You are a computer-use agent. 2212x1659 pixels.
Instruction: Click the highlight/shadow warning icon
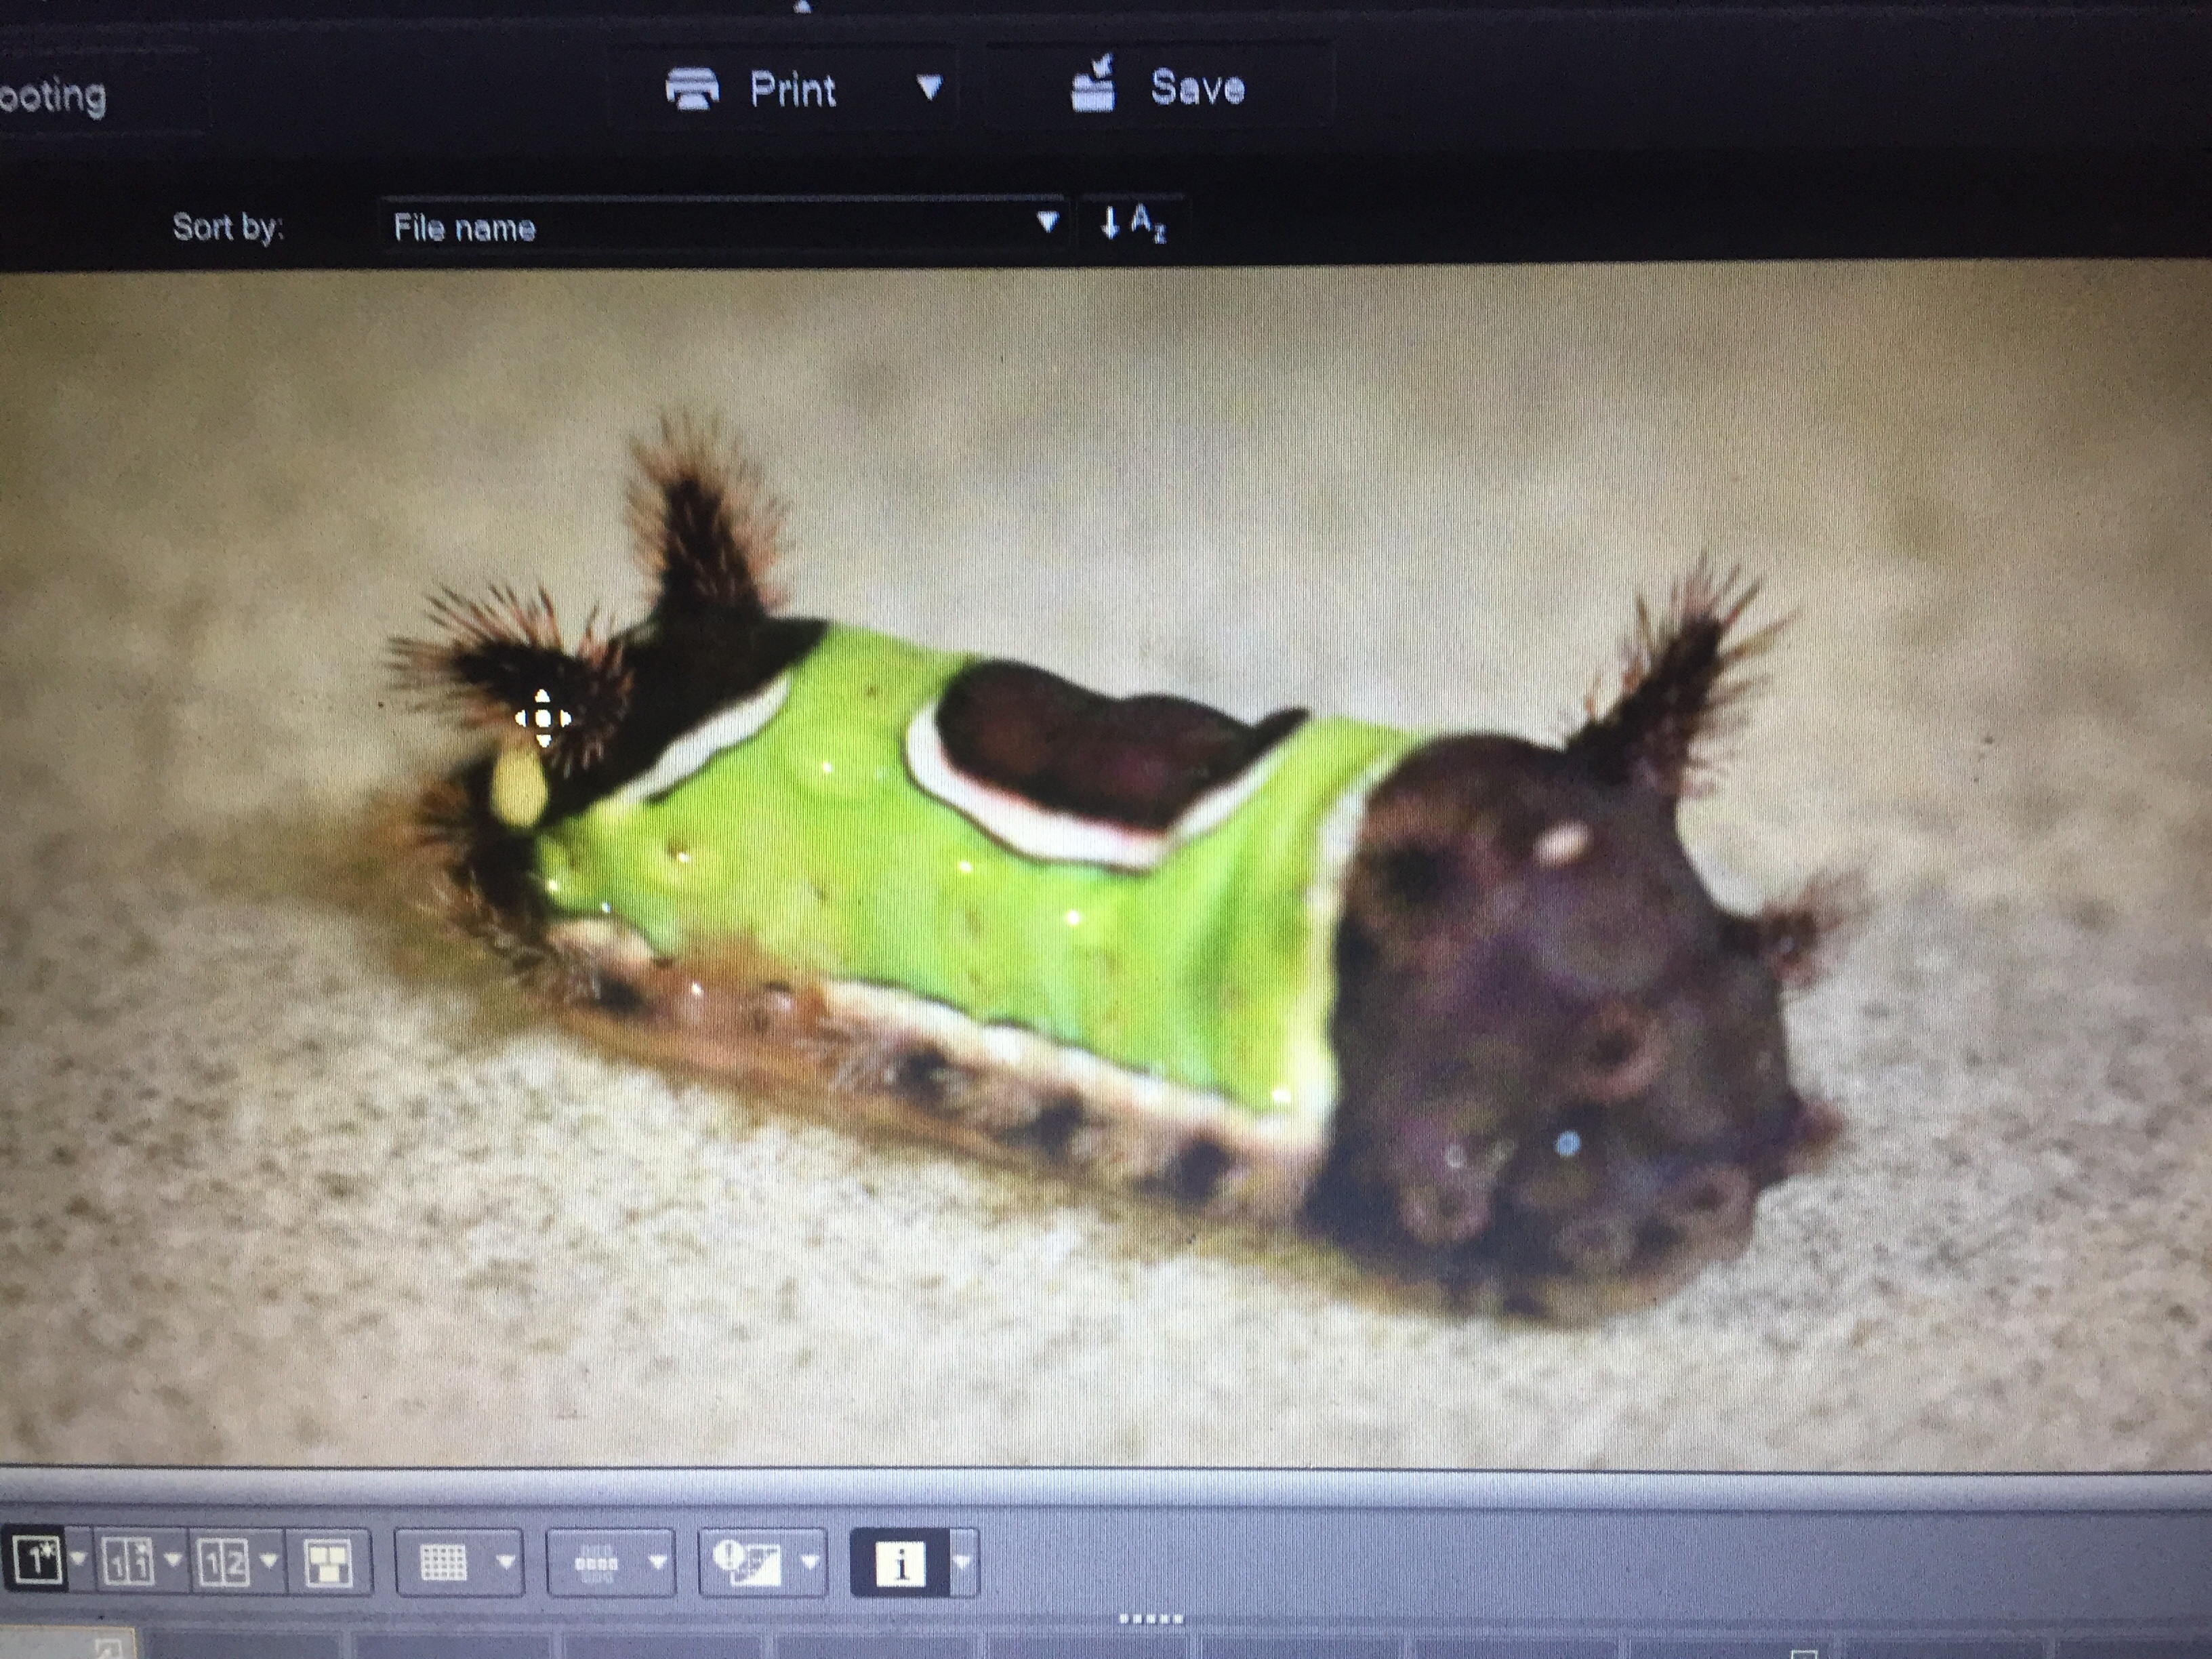(x=747, y=1561)
